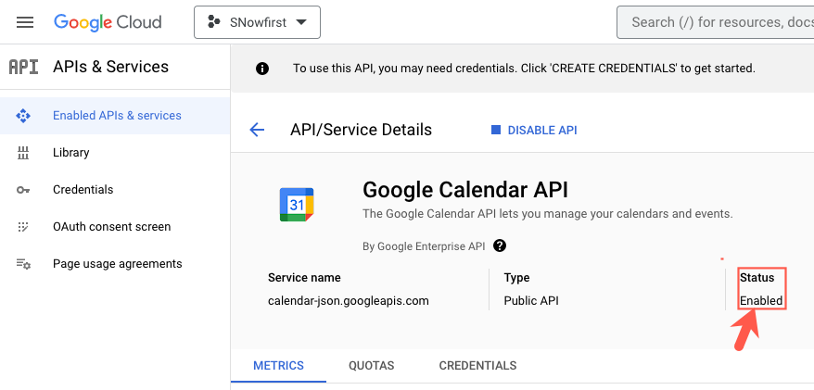Click the Library sidebar icon
The width and height of the screenshot is (814, 390).
coord(23,153)
